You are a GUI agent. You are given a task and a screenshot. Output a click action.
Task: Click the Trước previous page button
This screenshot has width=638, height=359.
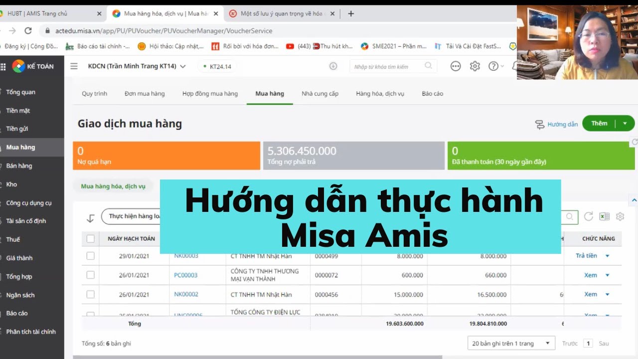pos(570,344)
